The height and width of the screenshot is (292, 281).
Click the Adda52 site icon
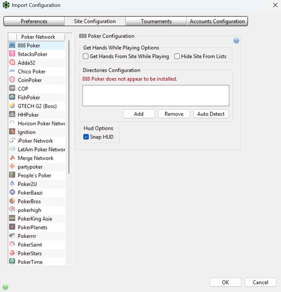tap(12, 63)
